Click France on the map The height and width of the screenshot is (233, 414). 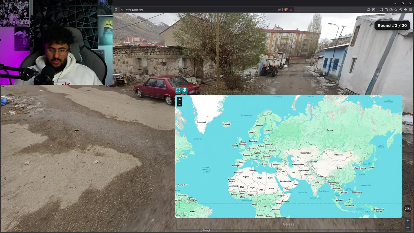tap(246, 155)
